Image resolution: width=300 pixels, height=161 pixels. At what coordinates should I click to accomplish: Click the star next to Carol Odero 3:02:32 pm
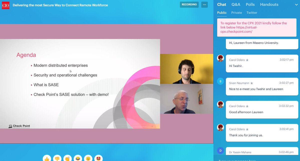tap(247, 106)
